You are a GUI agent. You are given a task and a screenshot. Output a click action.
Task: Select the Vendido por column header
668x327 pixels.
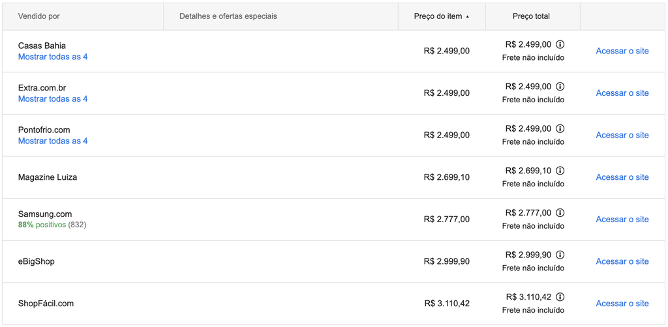click(x=38, y=16)
